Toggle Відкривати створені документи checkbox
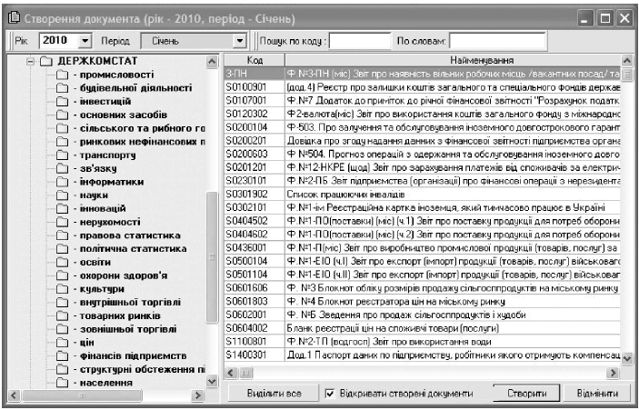 pos(331,395)
